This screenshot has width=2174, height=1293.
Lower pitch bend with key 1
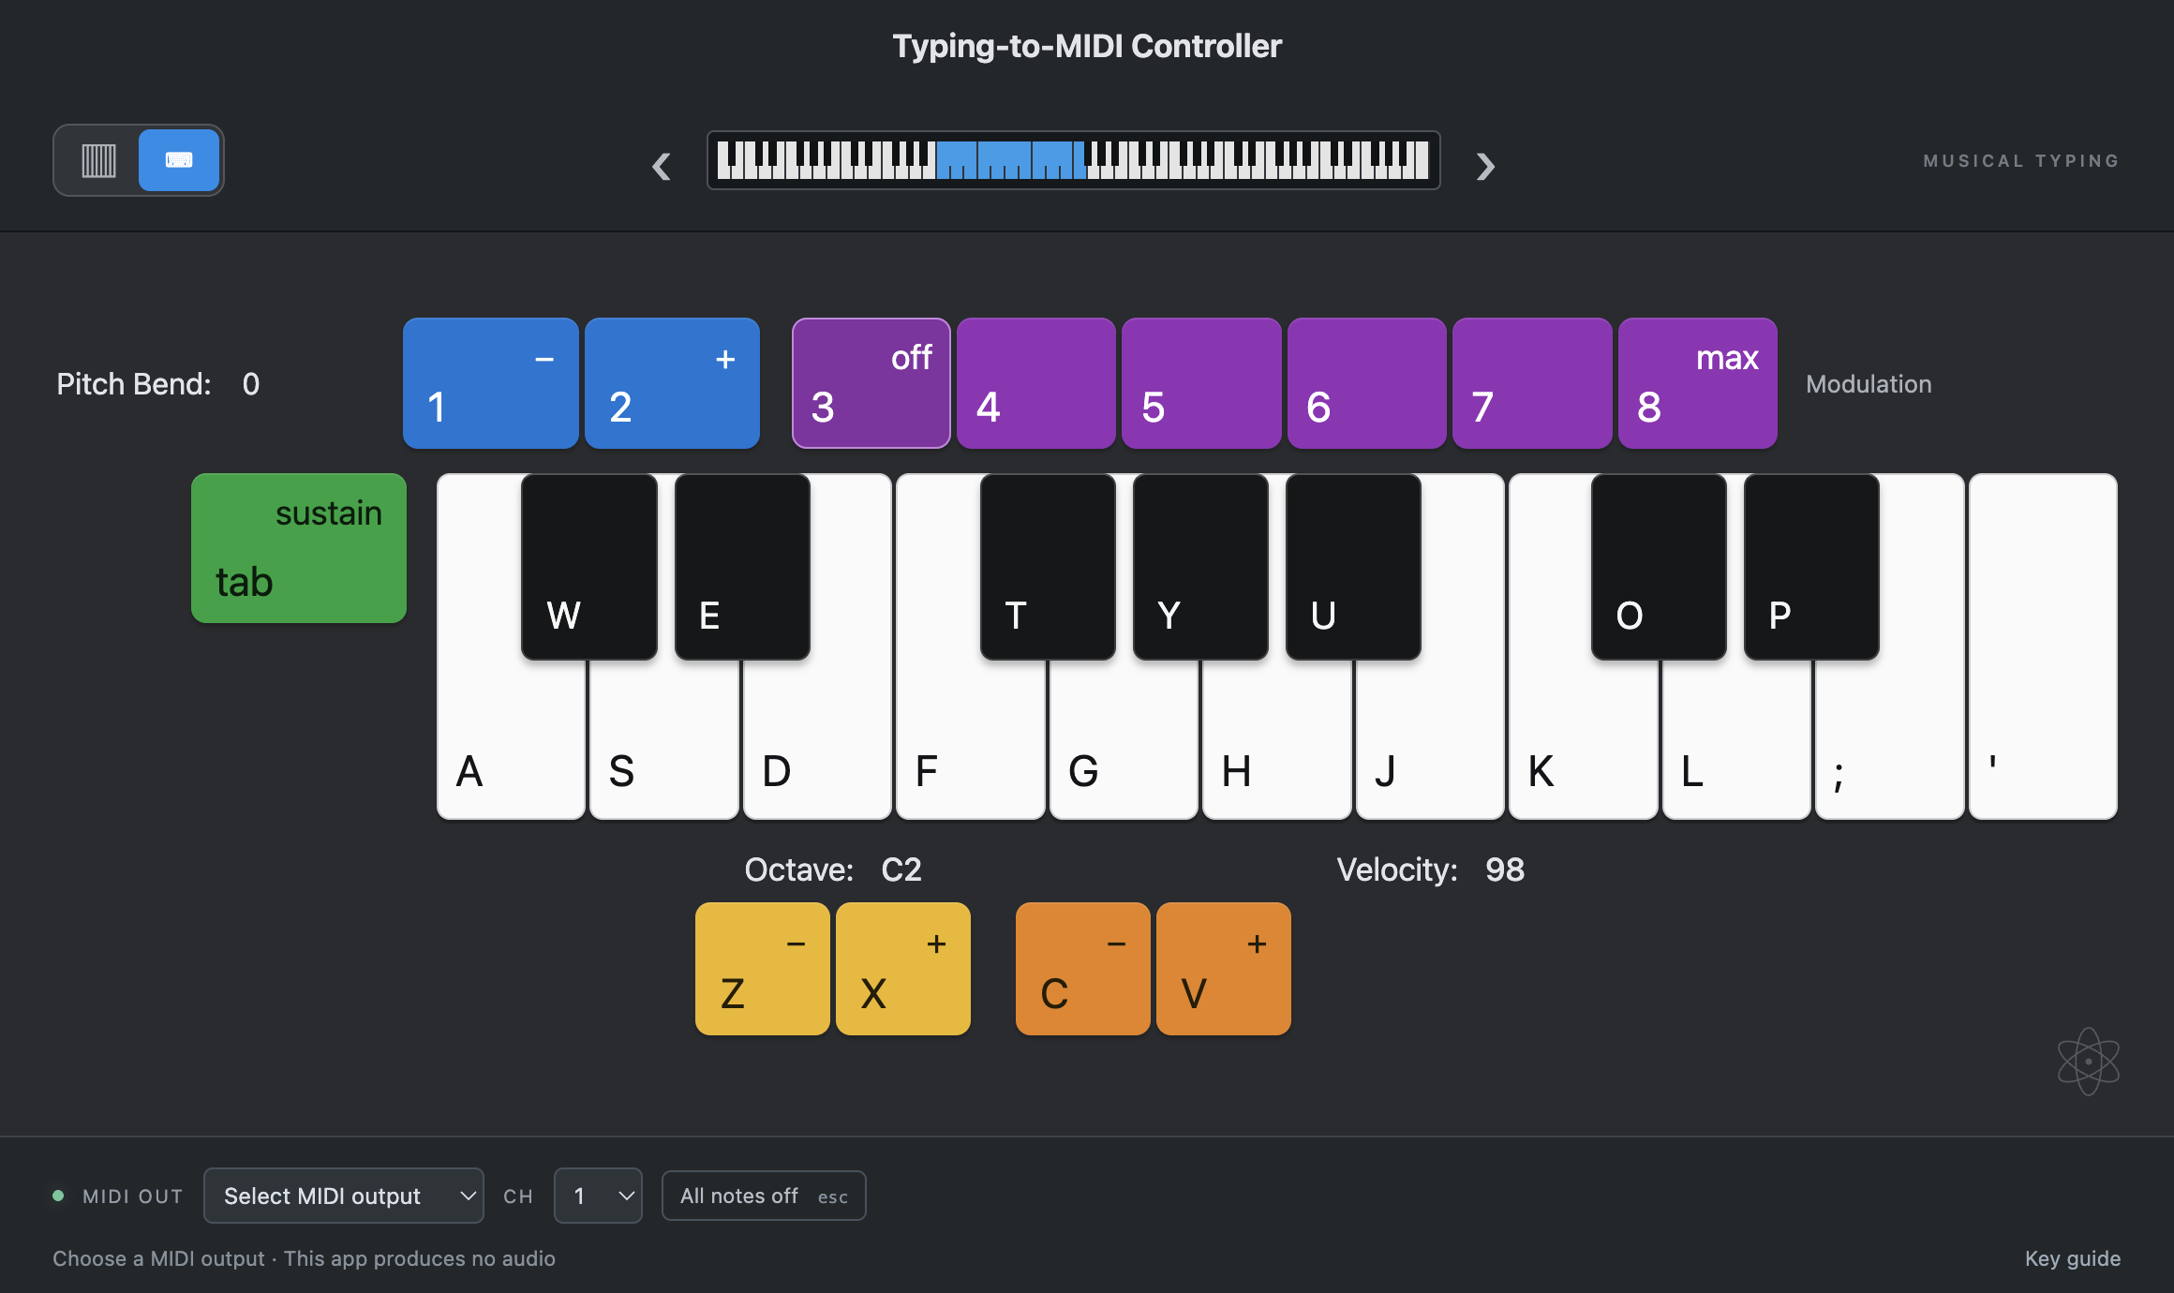click(490, 383)
